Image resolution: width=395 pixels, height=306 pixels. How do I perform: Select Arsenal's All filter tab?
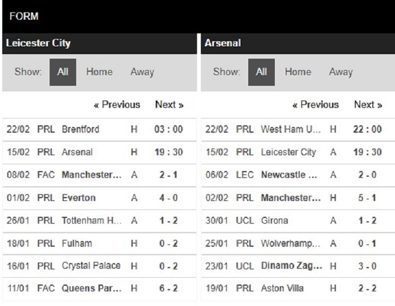point(261,72)
